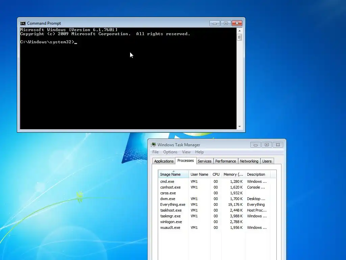
Task: Click the Command Prompt scrollbar up arrow
Action: [240, 30]
